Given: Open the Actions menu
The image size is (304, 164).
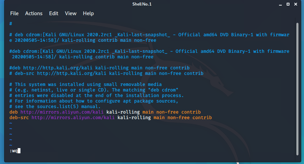Looking at the screenshot, I should pyautogui.click(x=34, y=13).
